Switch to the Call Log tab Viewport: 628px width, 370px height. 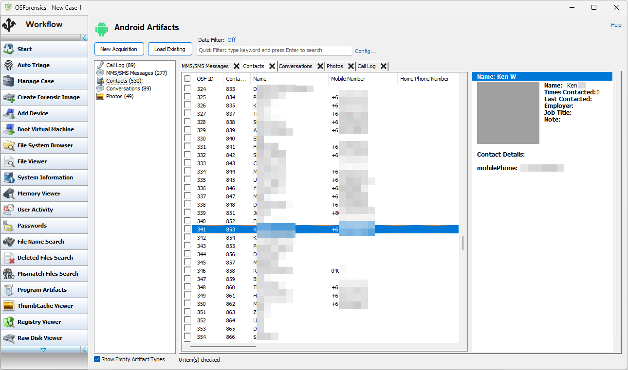pos(367,66)
